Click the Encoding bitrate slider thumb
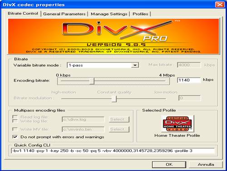The width and height of the screenshot is (227, 171). pyautogui.click(x=92, y=81)
